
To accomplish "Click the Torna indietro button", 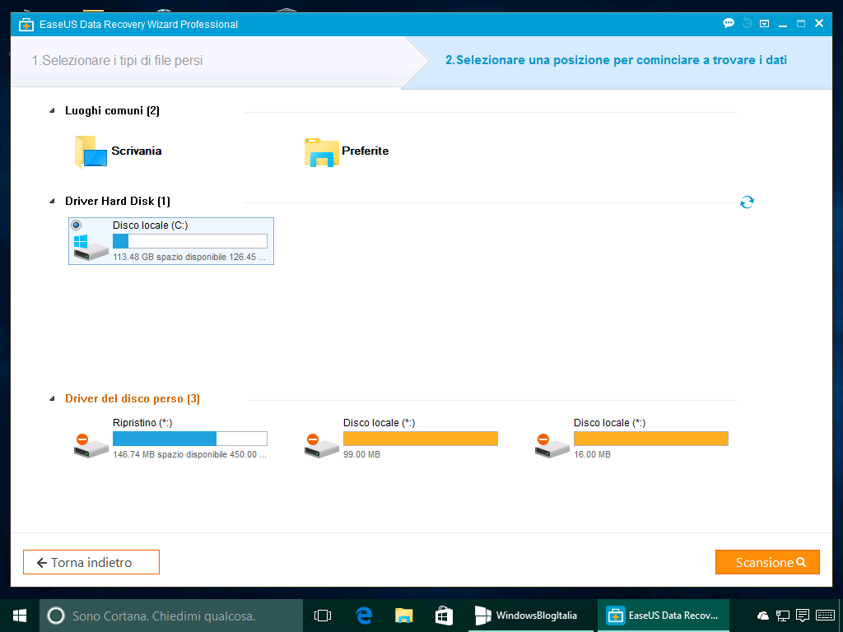I will [x=91, y=562].
